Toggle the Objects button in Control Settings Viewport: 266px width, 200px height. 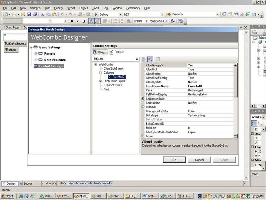(100, 52)
